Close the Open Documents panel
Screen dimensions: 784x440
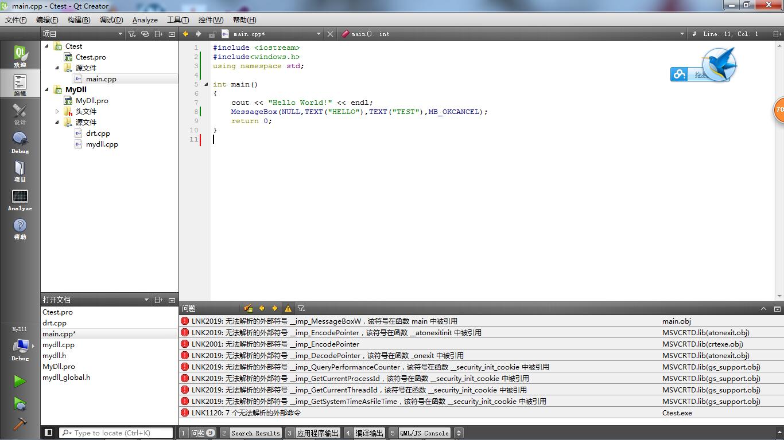click(x=172, y=300)
